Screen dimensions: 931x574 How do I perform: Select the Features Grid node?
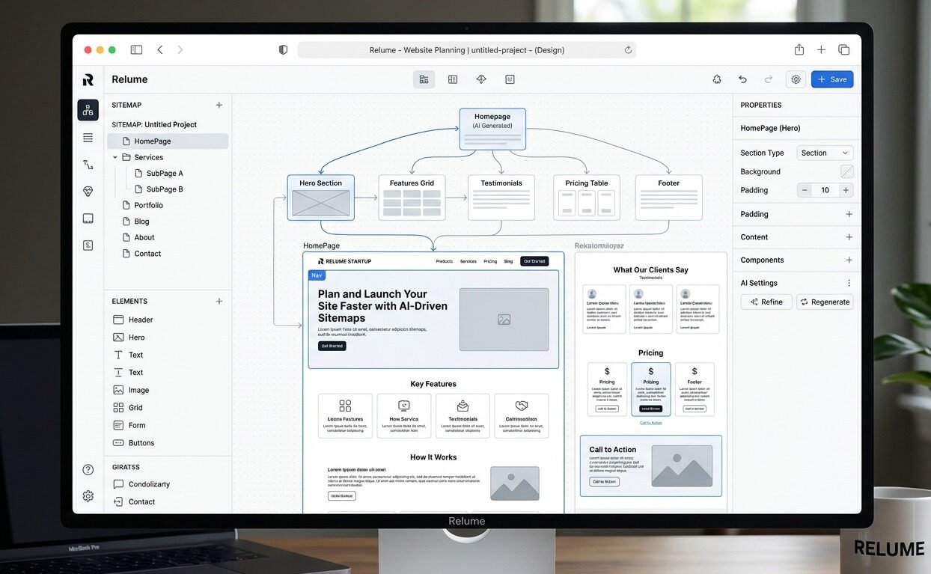(x=412, y=198)
